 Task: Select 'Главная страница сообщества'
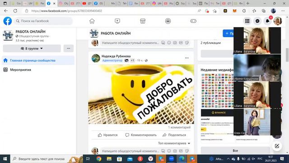(x=38, y=60)
